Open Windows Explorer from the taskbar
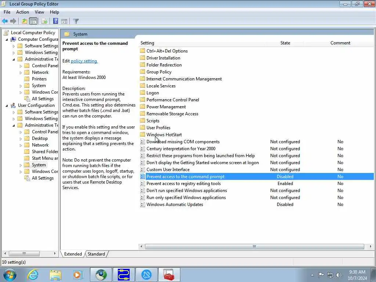The image size is (376, 282). click(56, 275)
